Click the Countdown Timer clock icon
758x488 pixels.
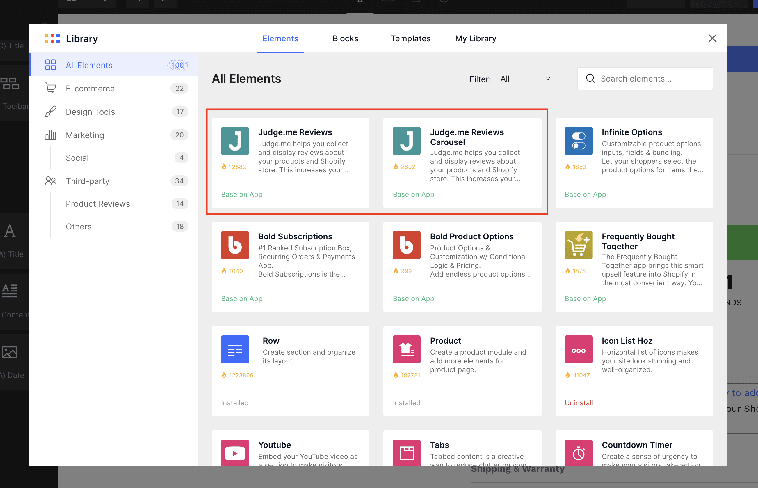click(x=578, y=452)
